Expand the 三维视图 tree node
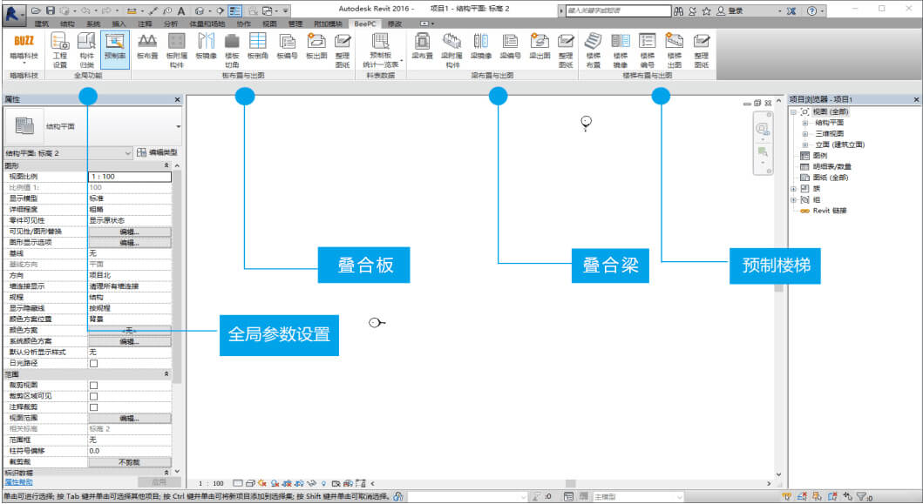 (x=804, y=134)
